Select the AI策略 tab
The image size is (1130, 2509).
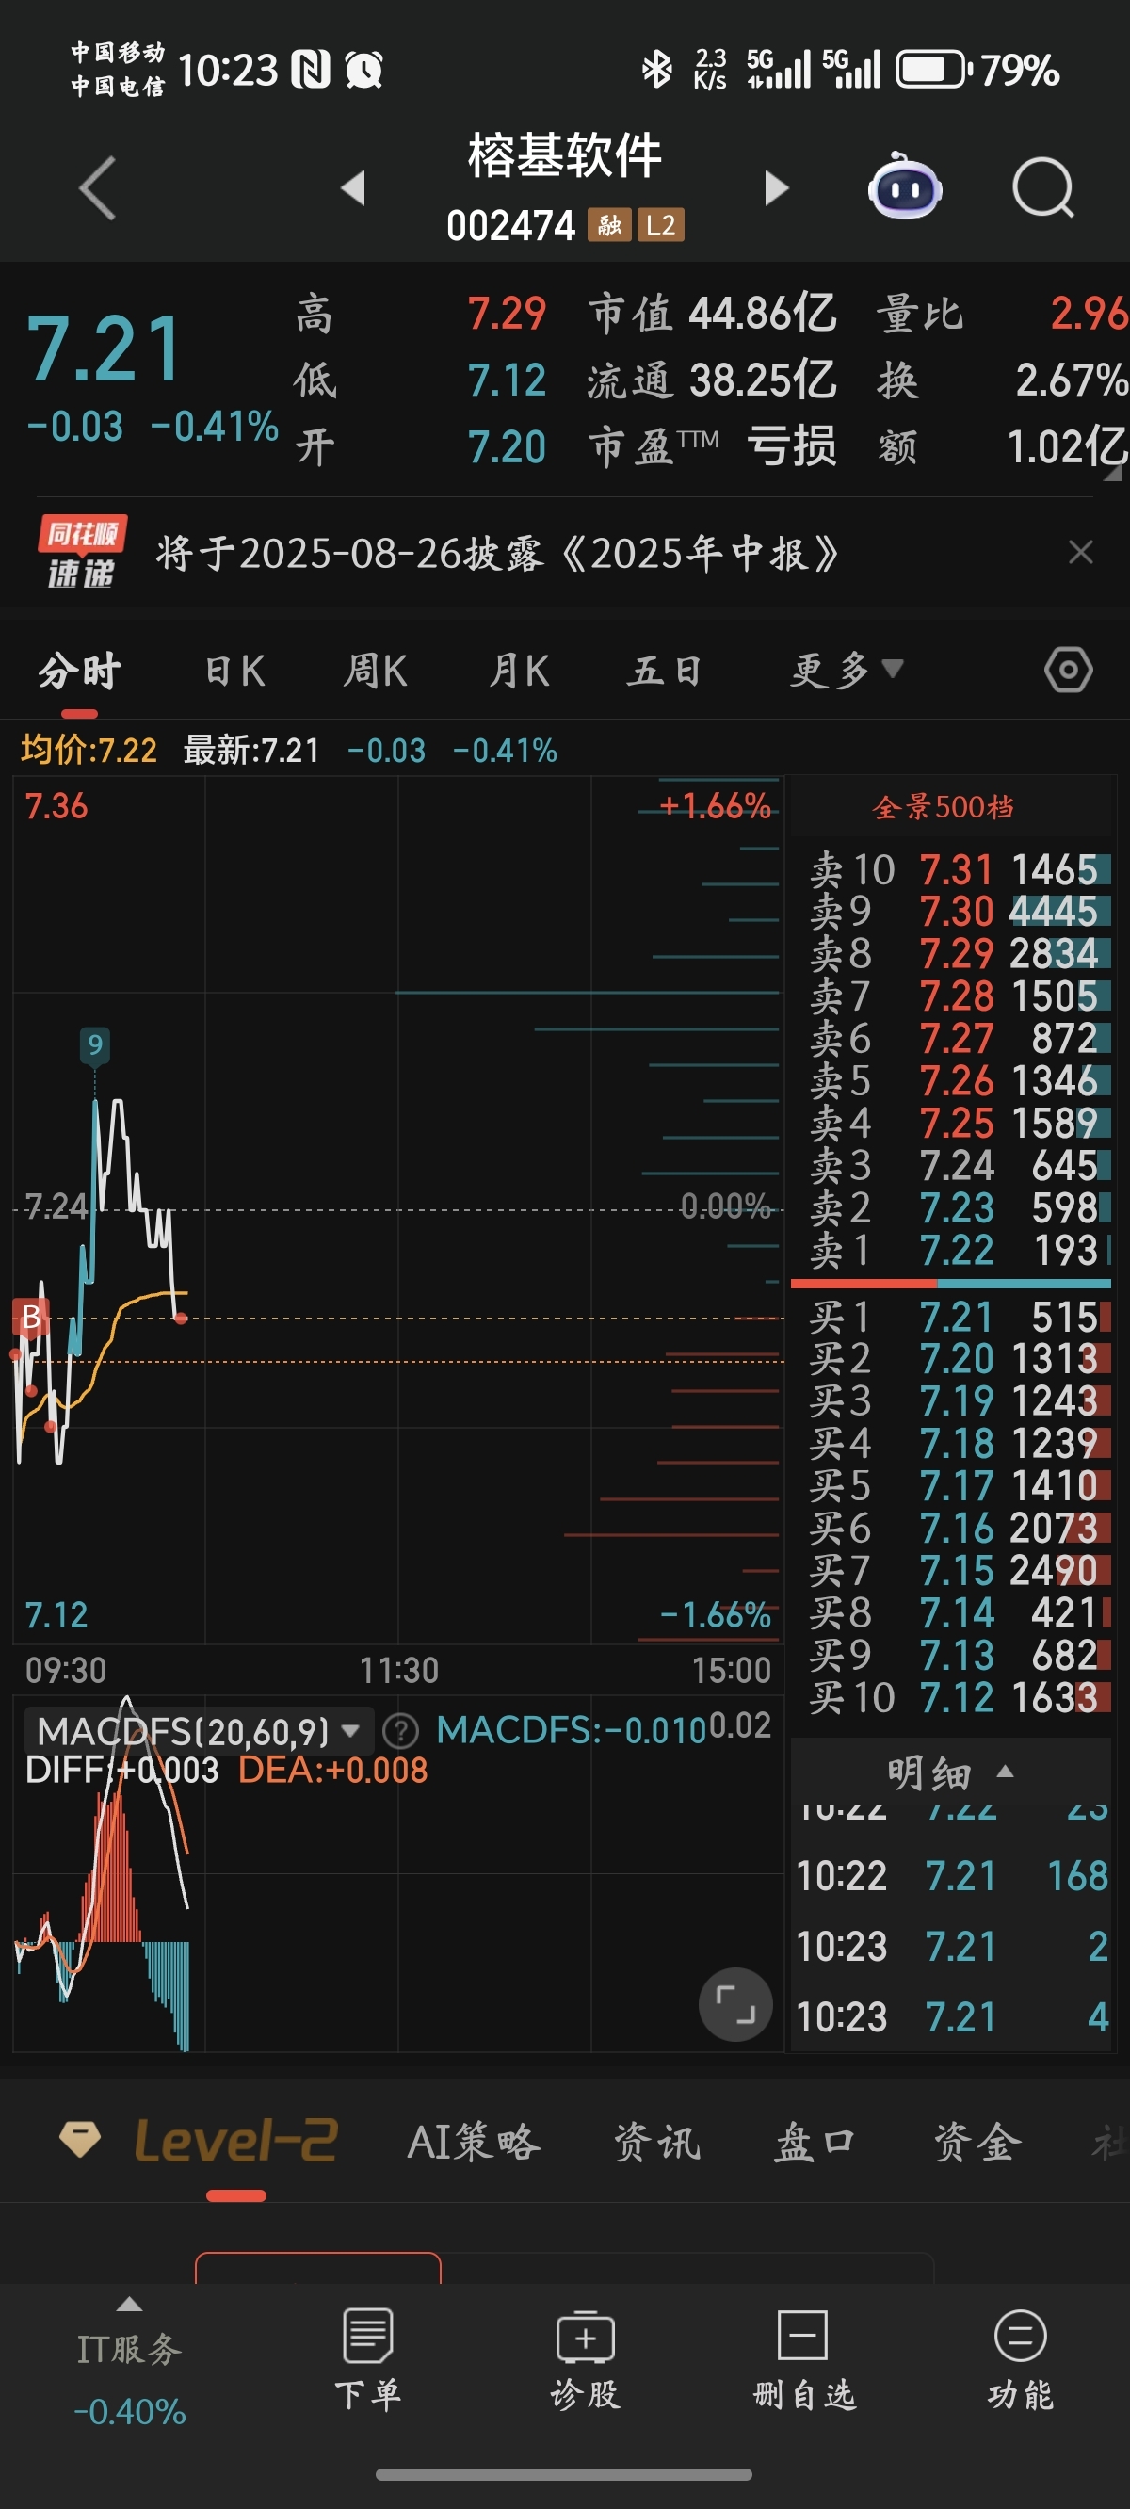(x=474, y=2141)
